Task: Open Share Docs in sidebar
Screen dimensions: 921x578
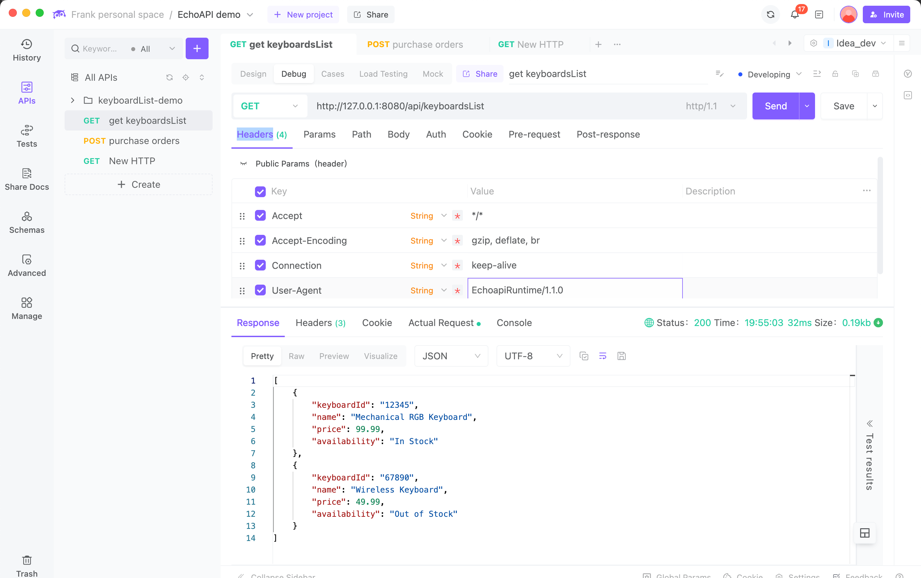Action: [x=27, y=179]
